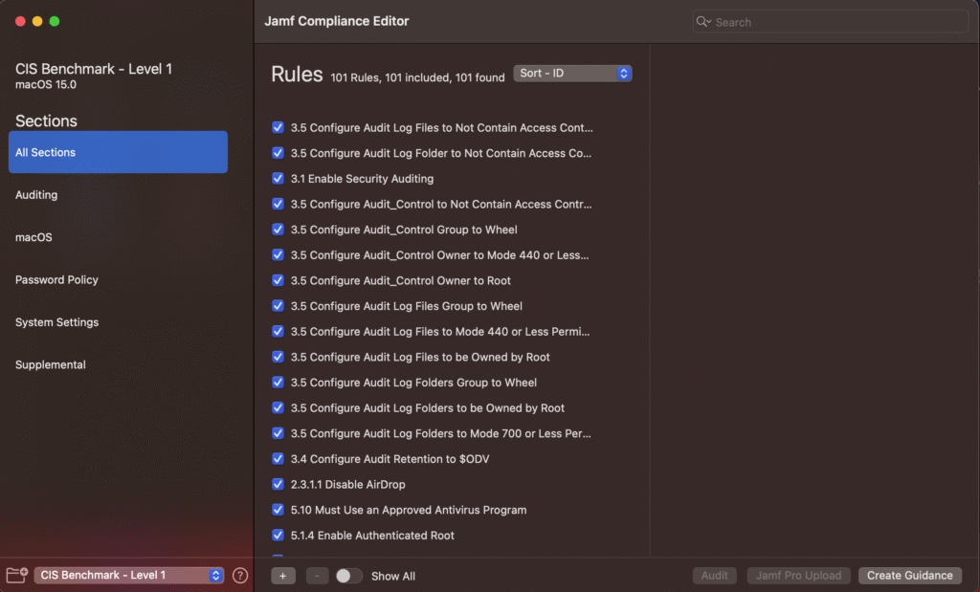
Task: Uncheck Must Use an Approved Antivirus Program
Action: 278,510
